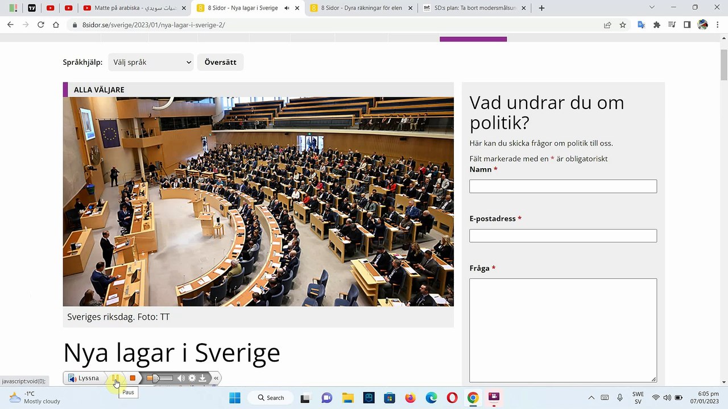Click the Lyssna listen button
The image size is (728, 409).
click(84, 378)
